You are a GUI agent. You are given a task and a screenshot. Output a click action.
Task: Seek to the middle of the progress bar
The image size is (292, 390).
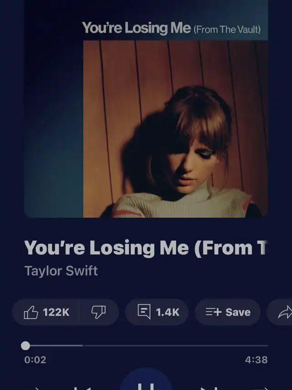coord(146,346)
